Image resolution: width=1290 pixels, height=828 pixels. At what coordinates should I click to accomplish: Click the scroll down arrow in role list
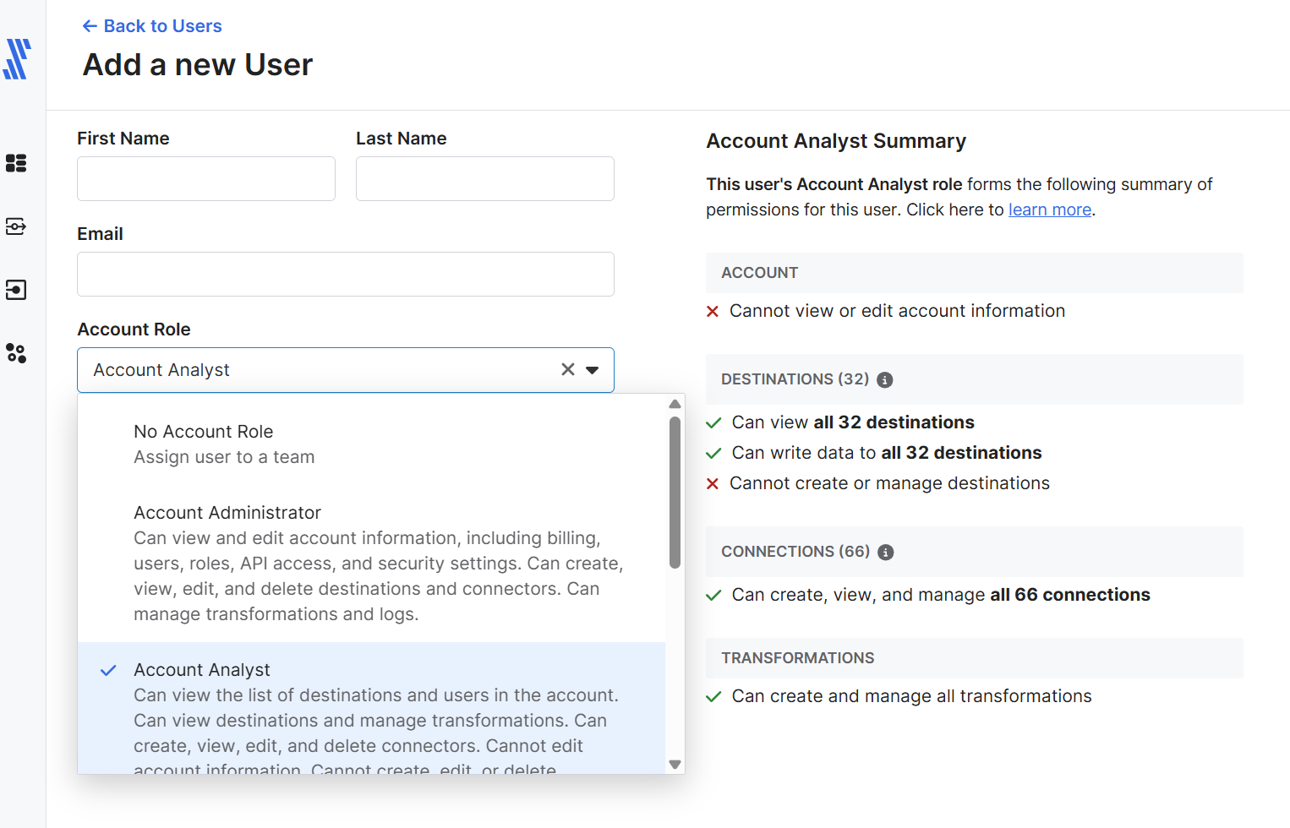click(675, 765)
